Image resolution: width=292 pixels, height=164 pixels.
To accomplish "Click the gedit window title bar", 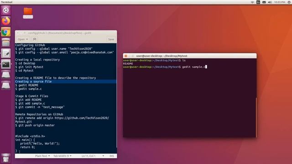I will pos(66,33).
